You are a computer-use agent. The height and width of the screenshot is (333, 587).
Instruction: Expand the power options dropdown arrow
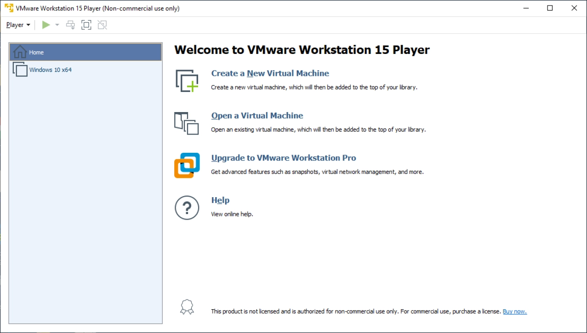coord(57,25)
